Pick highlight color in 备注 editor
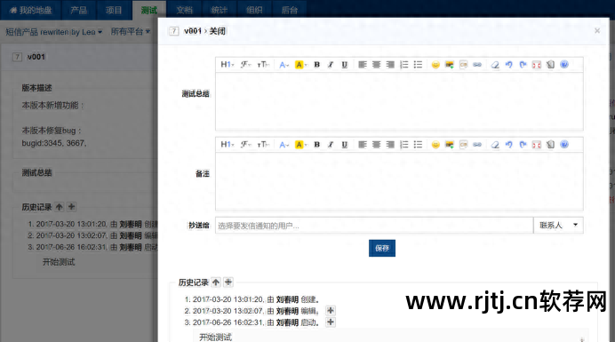Screen dimensions: 615x342 [x=300, y=145]
